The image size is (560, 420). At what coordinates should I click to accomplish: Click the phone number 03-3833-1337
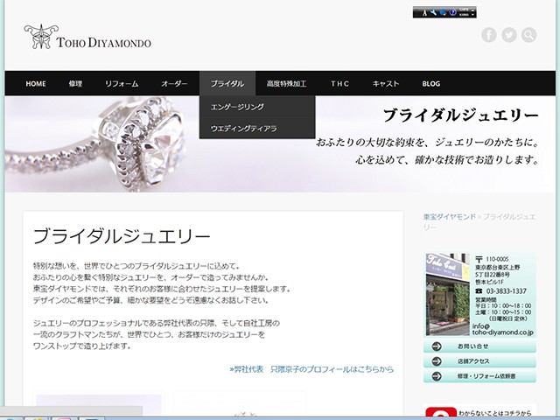coord(507,291)
